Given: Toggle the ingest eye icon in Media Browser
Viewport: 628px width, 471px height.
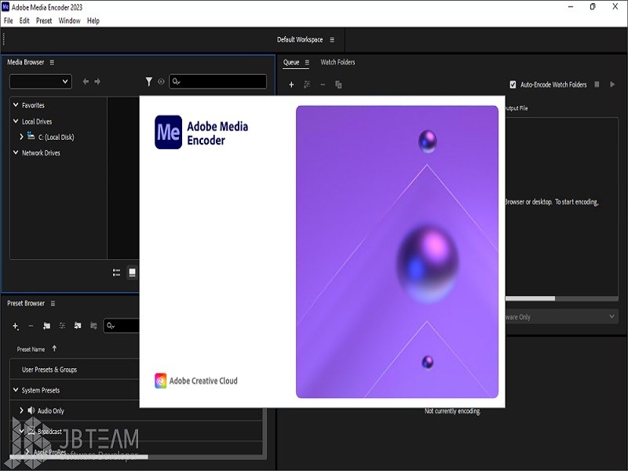Looking at the screenshot, I should (161, 82).
